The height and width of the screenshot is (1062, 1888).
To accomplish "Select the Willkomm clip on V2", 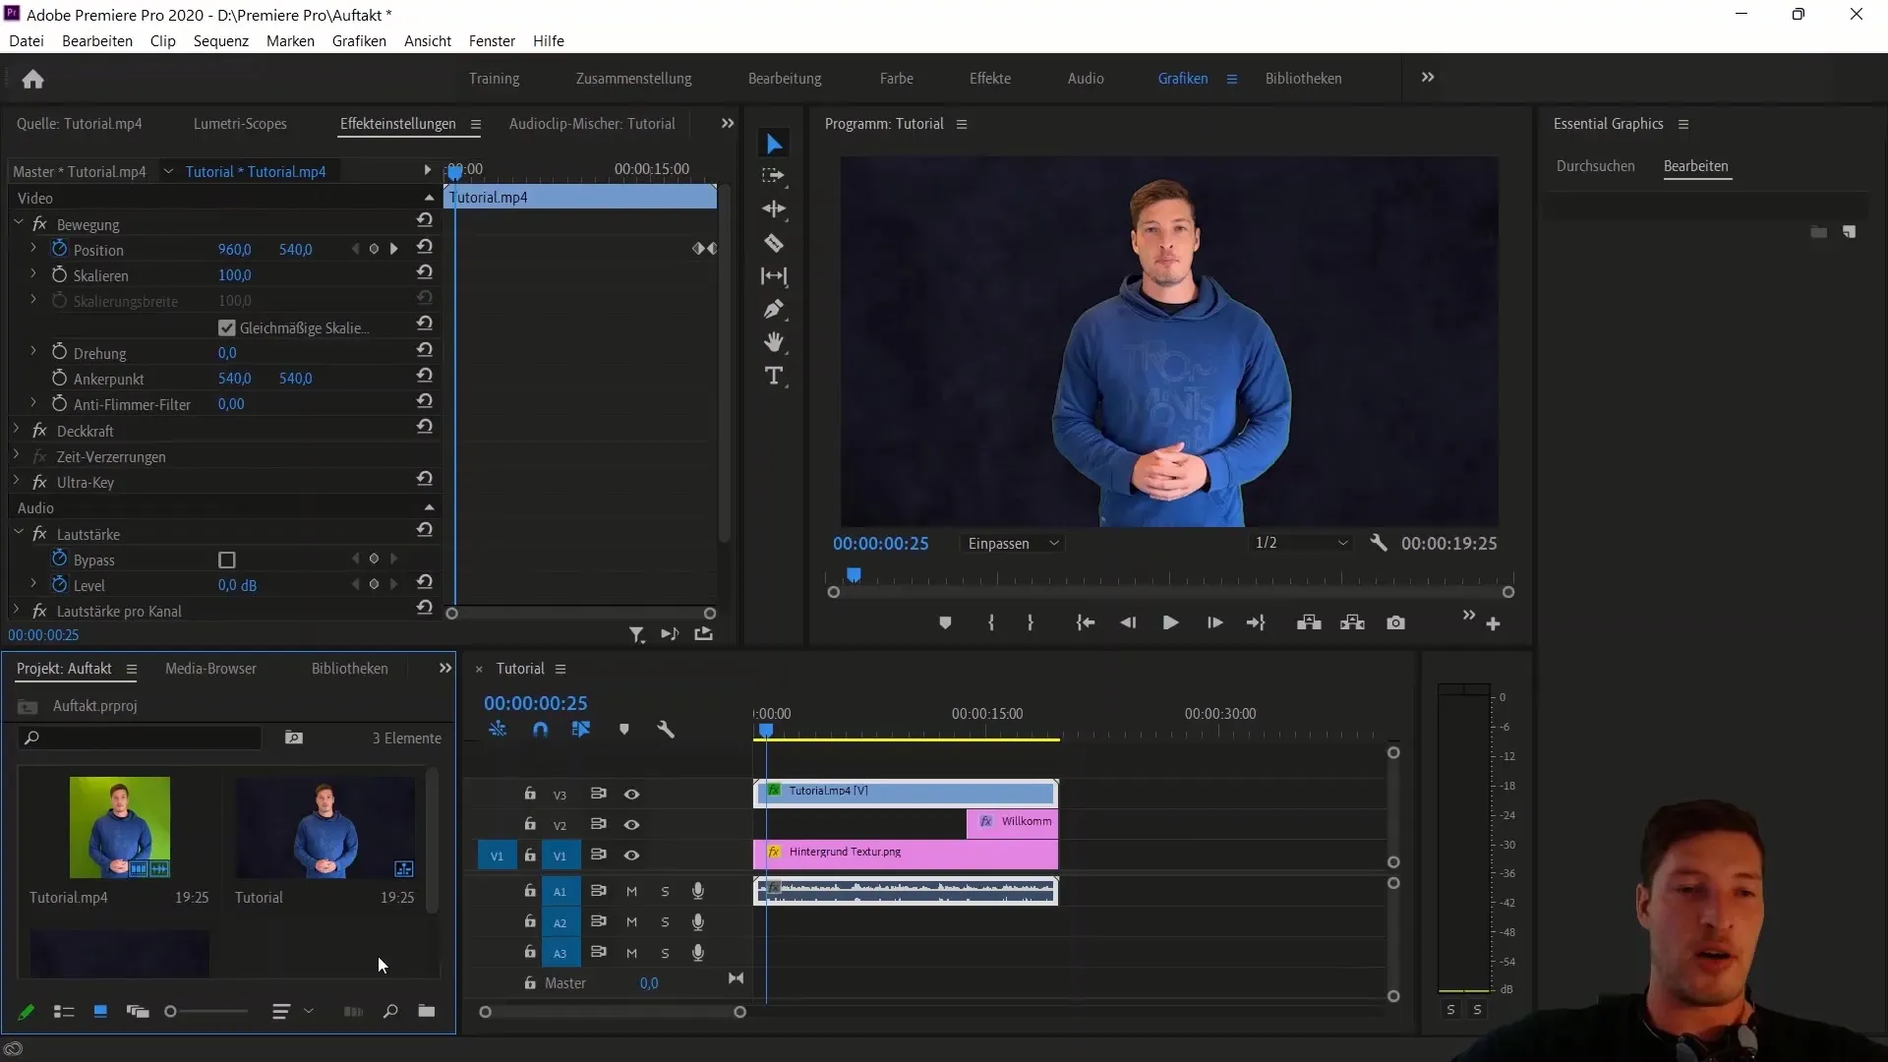I will pyautogui.click(x=1013, y=822).
